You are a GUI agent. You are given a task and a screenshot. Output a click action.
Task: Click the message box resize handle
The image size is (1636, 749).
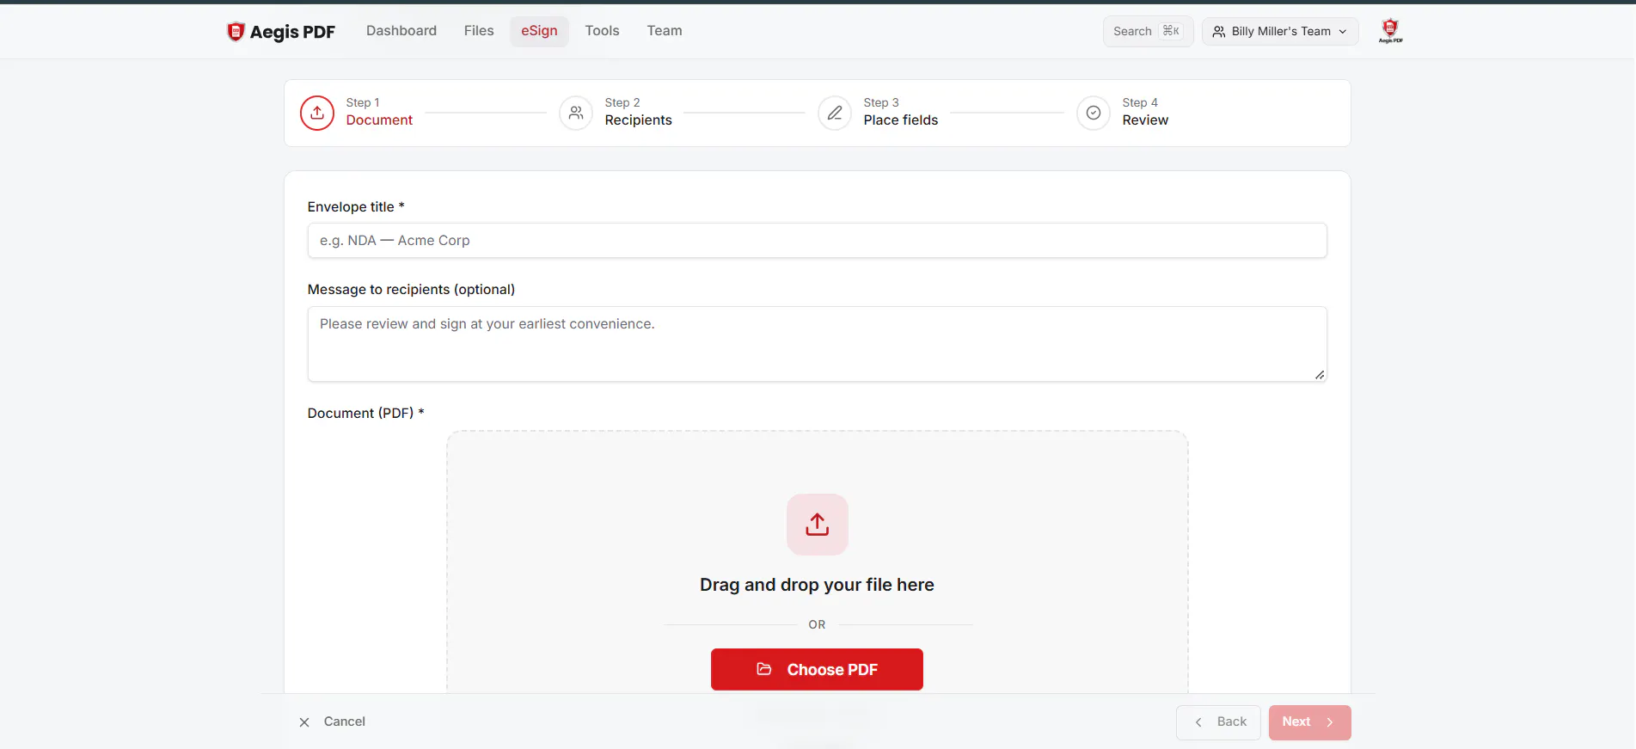[x=1320, y=374]
